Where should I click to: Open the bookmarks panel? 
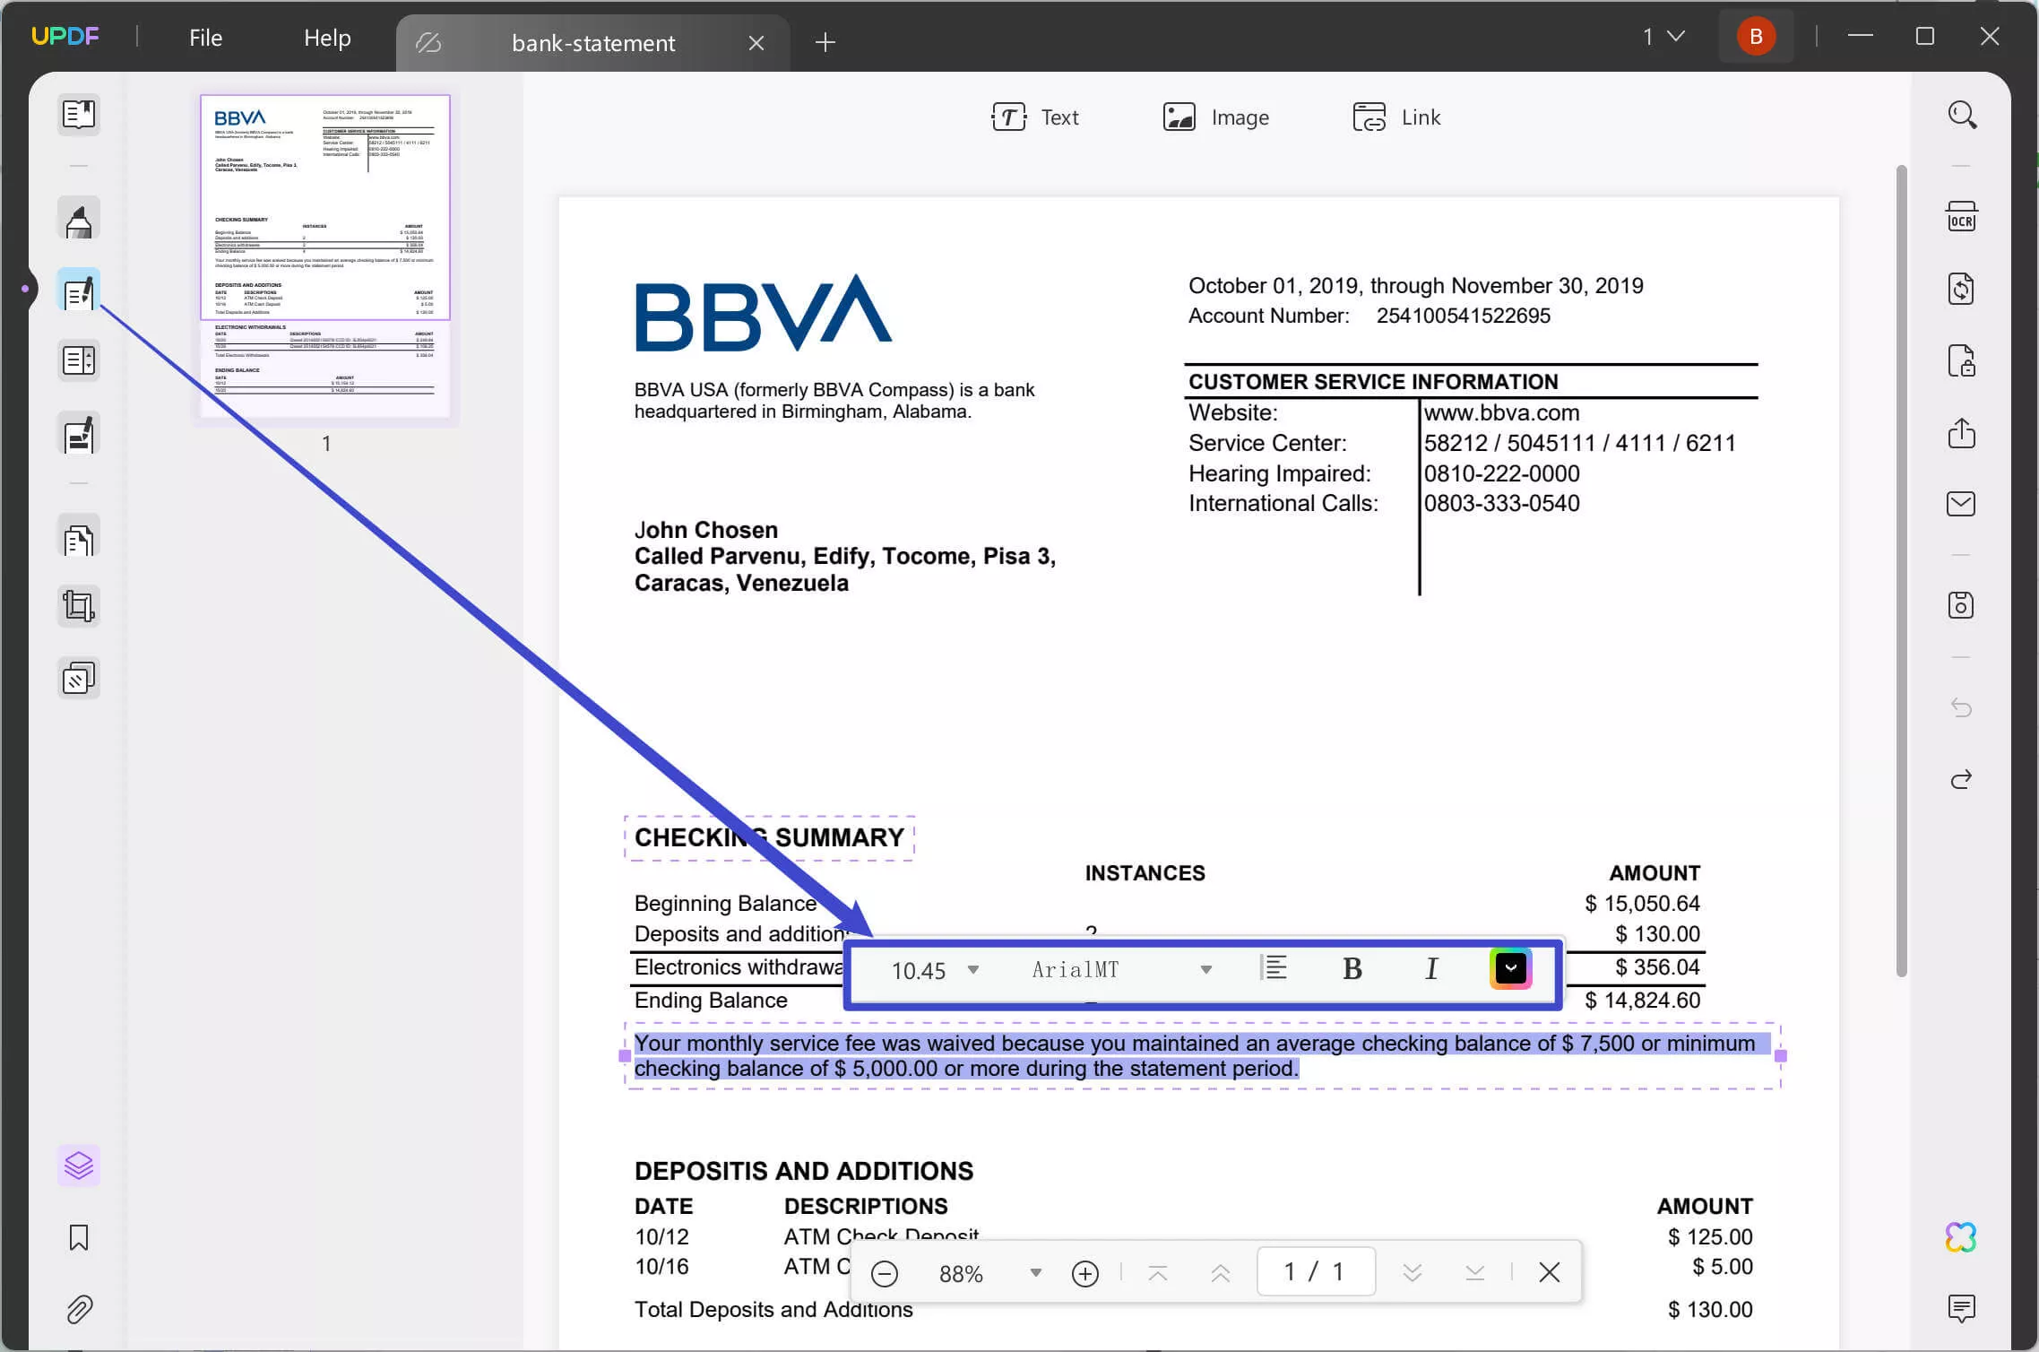pyautogui.click(x=79, y=1238)
